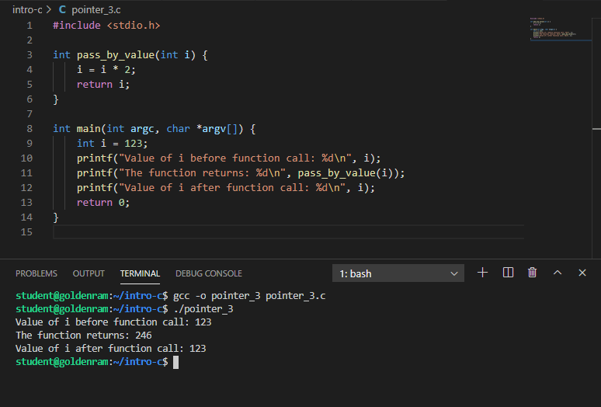Kill terminal with trash icon
The image size is (601, 407).
[532, 273]
